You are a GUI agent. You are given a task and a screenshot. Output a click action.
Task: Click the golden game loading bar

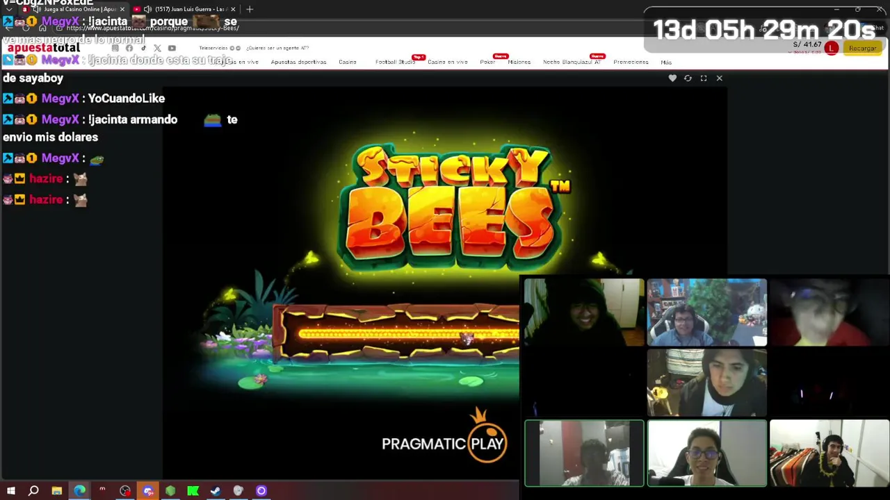click(x=409, y=335)
